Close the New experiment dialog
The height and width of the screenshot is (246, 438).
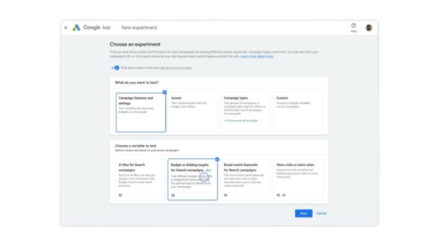point(66,27)
